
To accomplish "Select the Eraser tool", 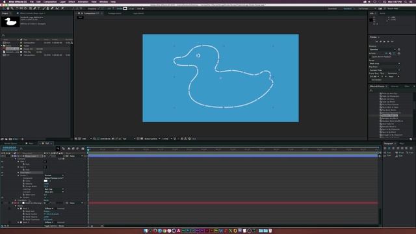I will 52,8.
